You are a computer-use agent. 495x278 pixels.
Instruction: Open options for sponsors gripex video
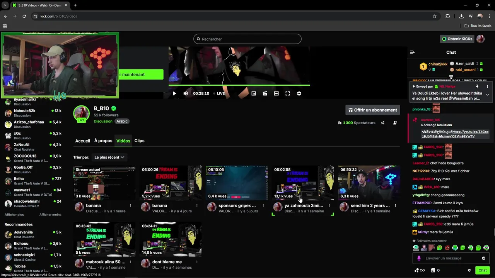263,205
